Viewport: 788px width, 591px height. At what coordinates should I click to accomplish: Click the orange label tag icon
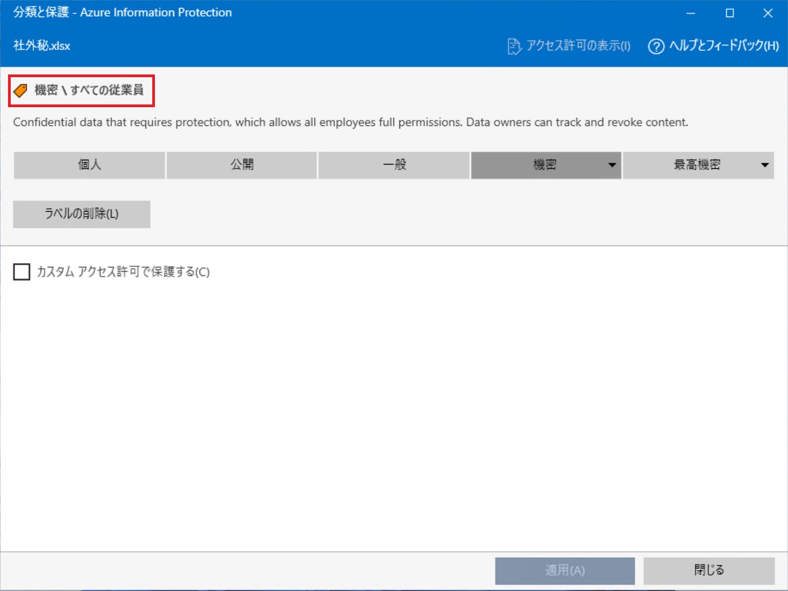click(20, 91)
